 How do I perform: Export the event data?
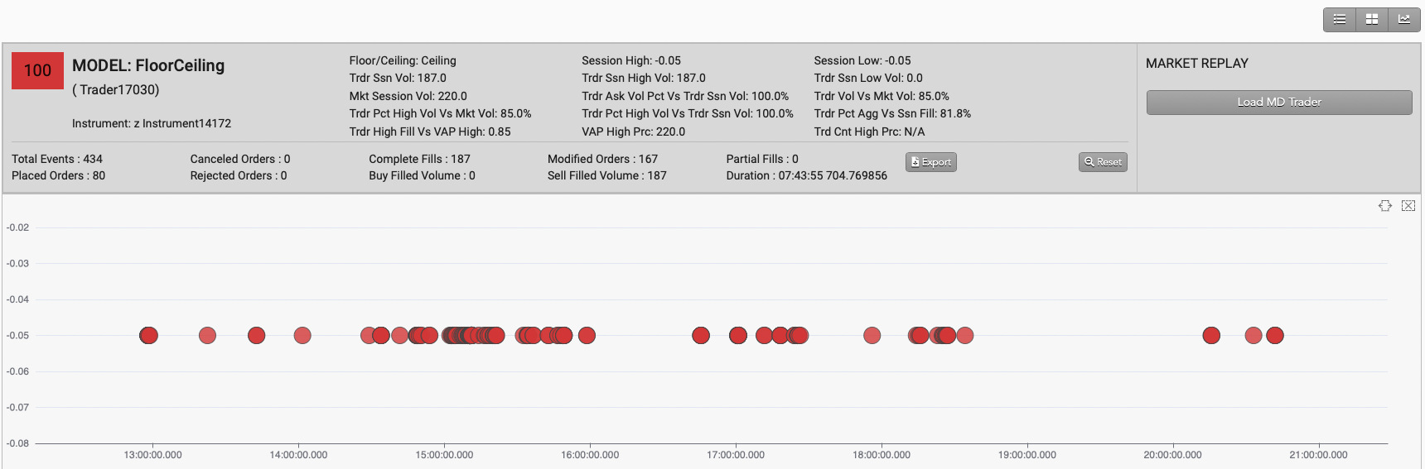(x=931, y=162)
